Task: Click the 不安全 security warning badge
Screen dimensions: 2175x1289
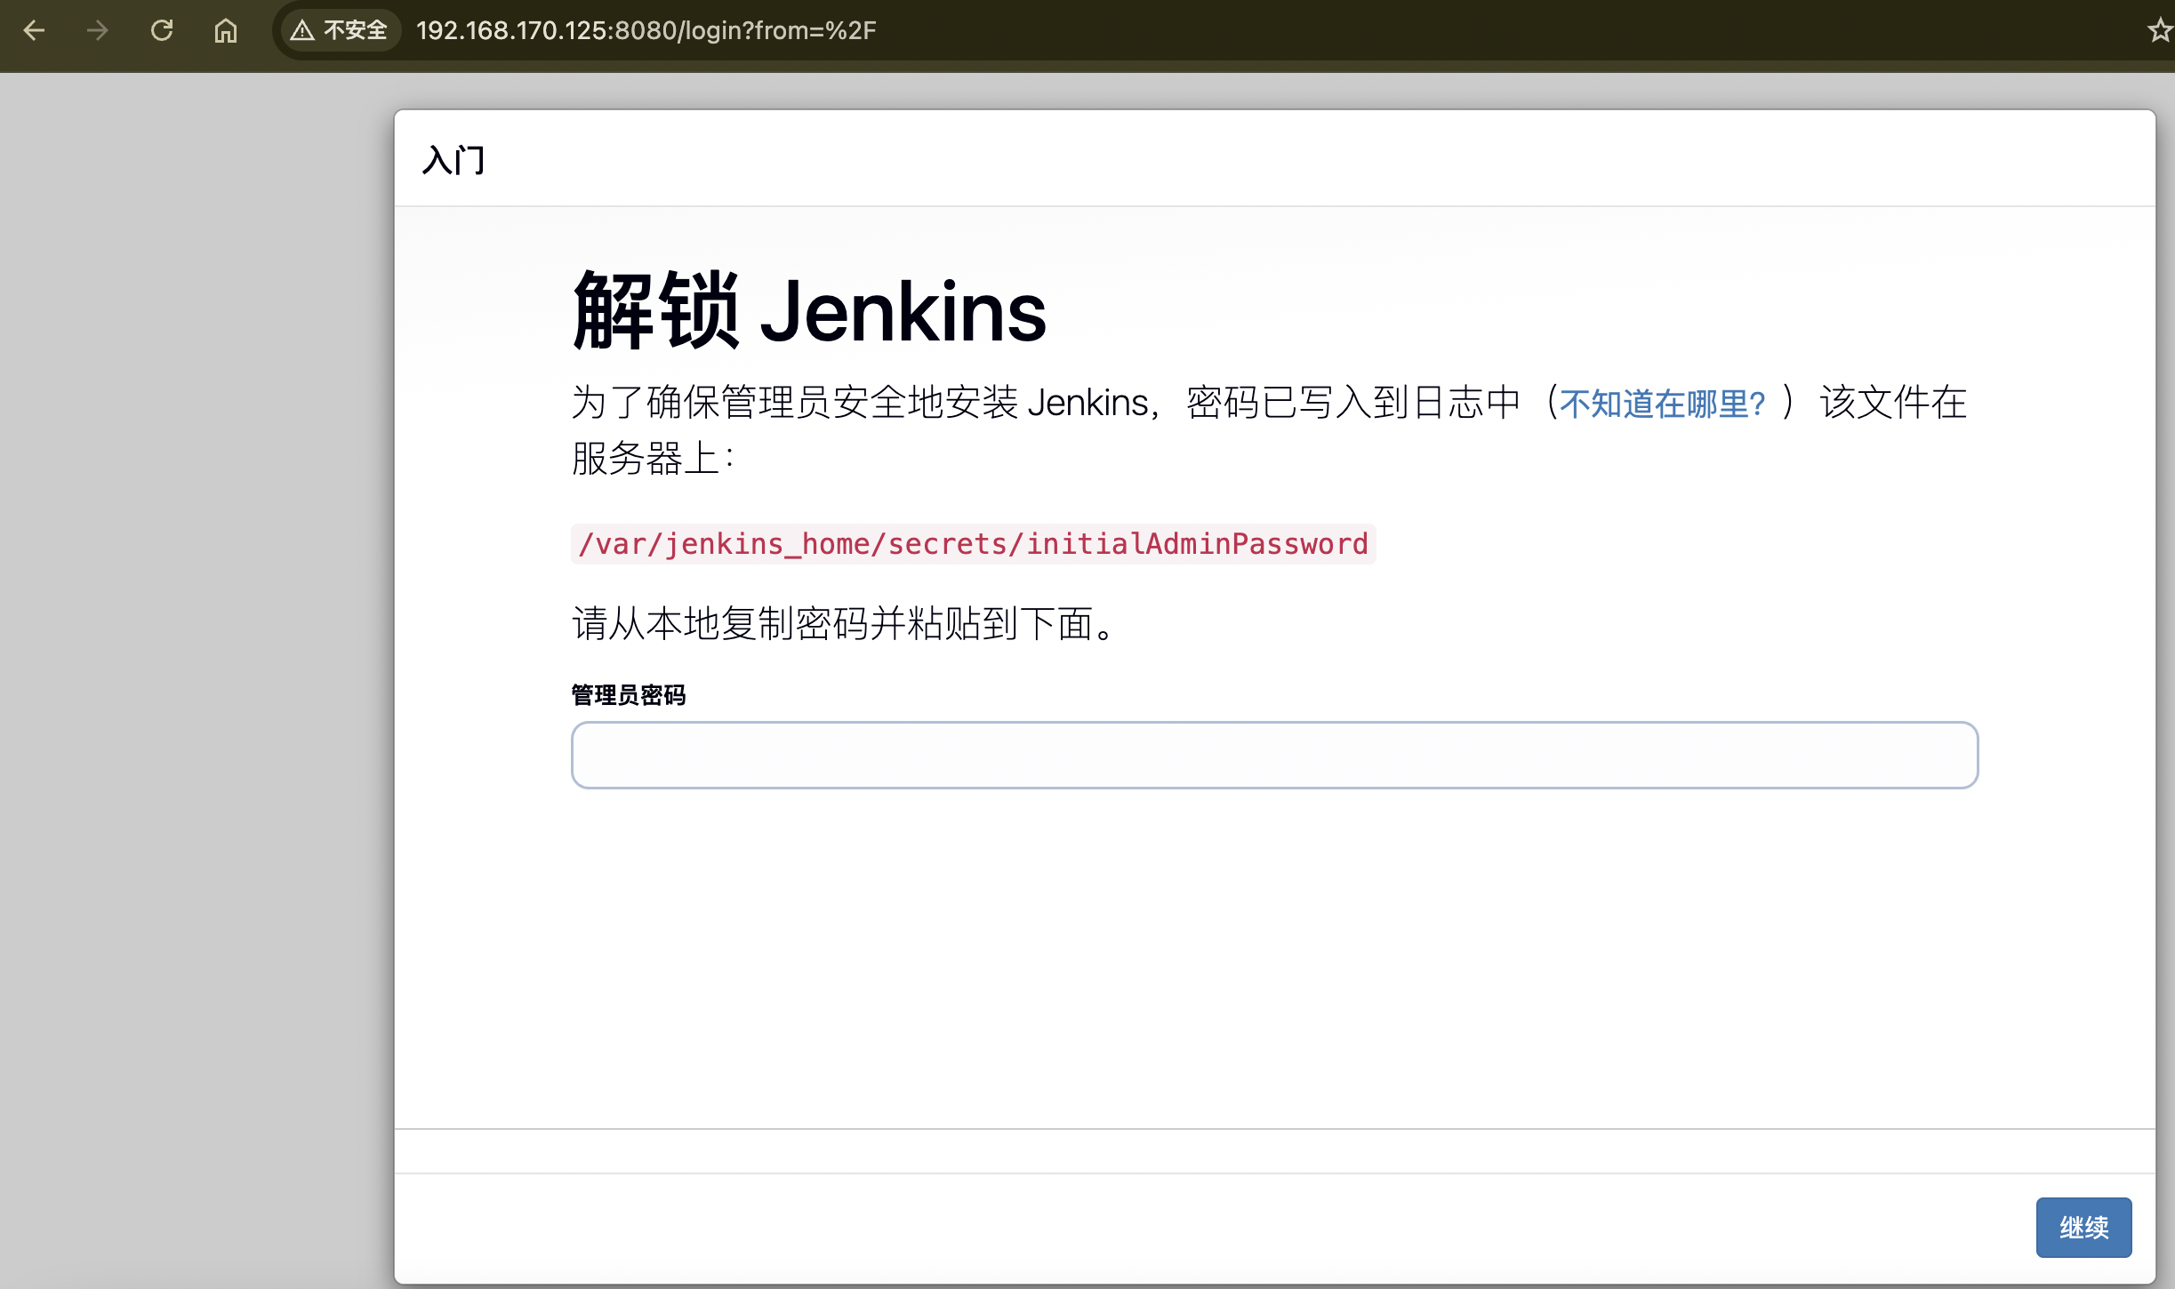Action: (x=340, y=31)
